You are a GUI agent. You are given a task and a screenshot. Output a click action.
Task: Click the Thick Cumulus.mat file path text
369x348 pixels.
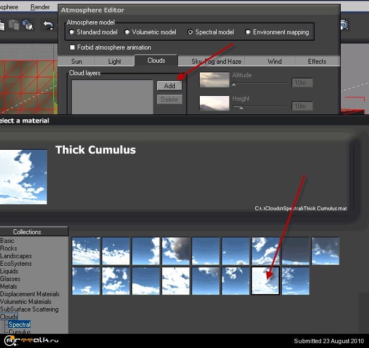point(301,209)
